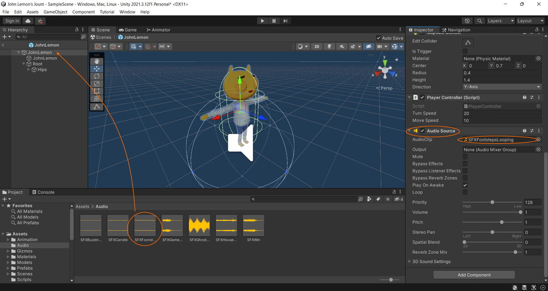Image resolution: width=548 pixels, height=291 pixels.
Task: Click the Pause button in the toolbar
Action: point(274,21)
